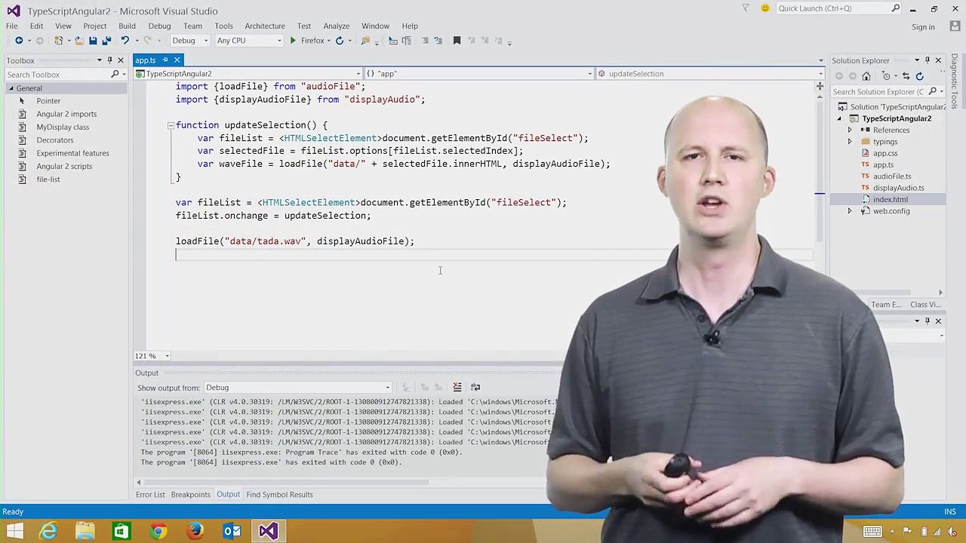Click the Navigate Backward toolbar icon
Image resolution: width=966 pixels, height=543 pixels.
(19, 41)
